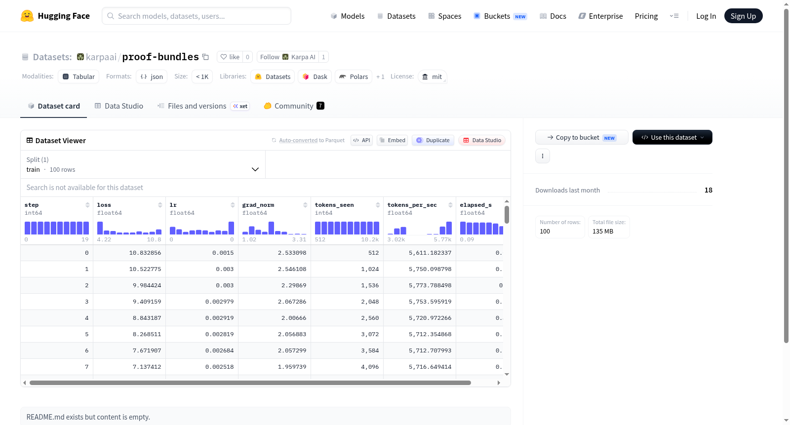Sort by the grad_norm column
Image resolution: width=790 pixels, height=425 pixels.
pyautogui.click(x=305, y=205)
